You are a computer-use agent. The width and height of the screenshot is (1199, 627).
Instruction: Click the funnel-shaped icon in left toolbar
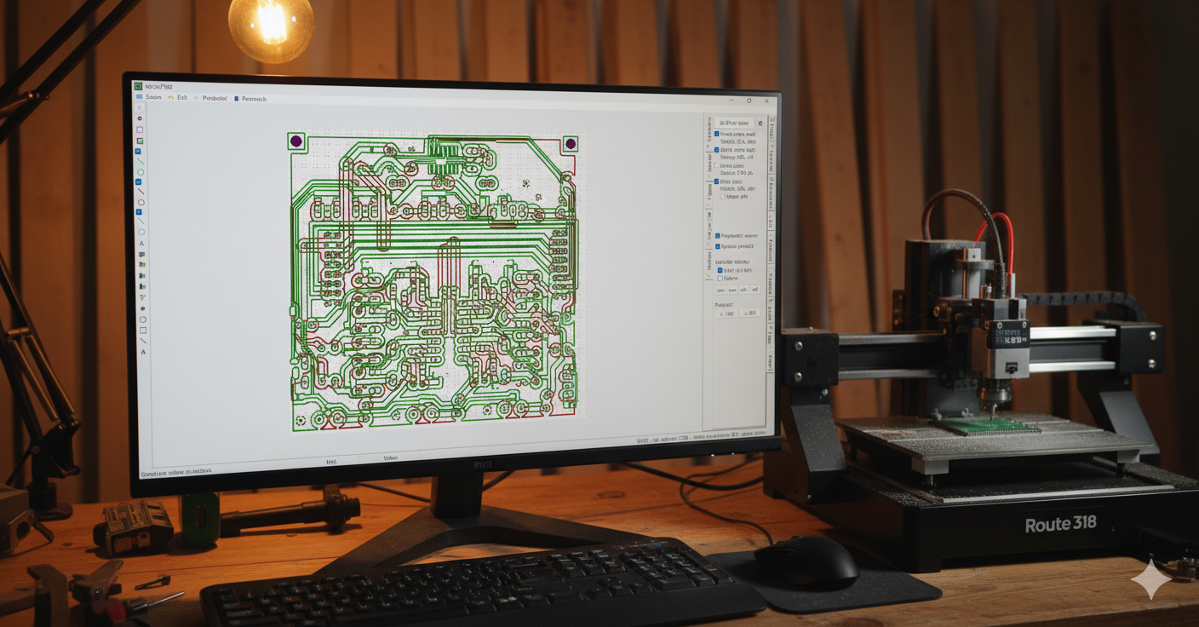pos(142,297)
